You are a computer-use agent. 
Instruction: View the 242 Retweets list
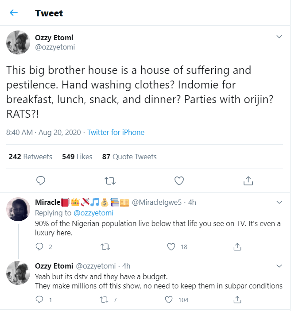tap(31, 157)
